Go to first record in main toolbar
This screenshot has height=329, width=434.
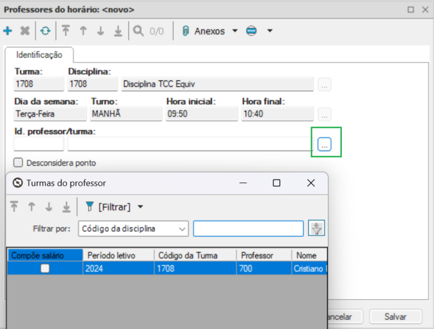point(66,31)
